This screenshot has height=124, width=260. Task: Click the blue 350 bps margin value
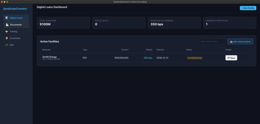point(148,58)
